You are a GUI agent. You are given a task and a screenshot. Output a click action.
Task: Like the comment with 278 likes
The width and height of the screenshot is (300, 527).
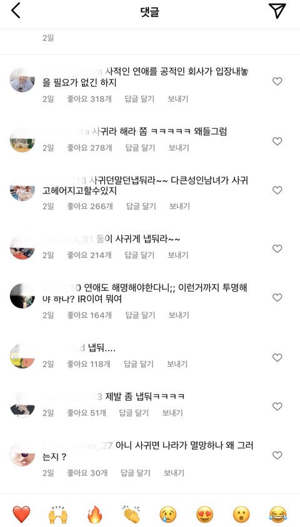click(277, 141)
